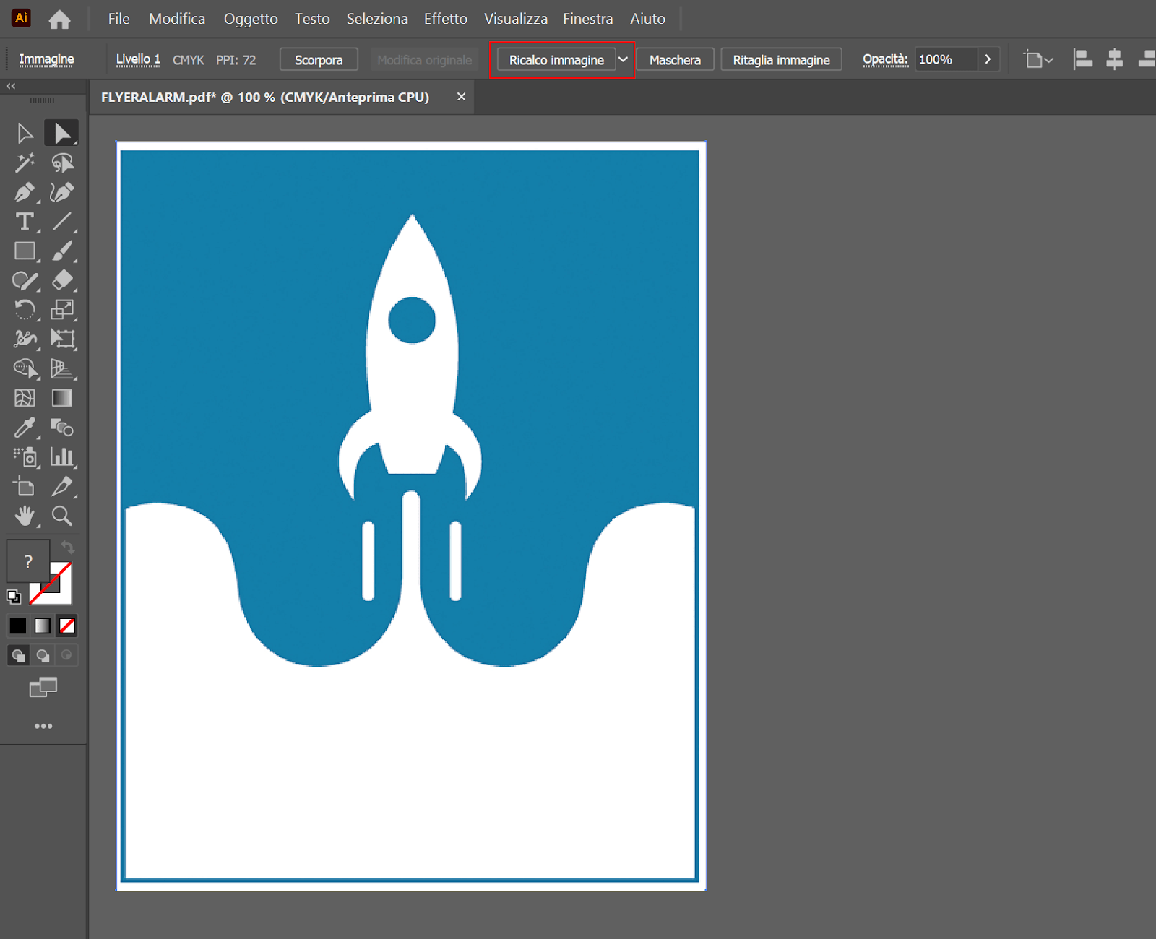The image size is (1156, 939).
Task: Apply a mask with the Maschera button
Action: coord(675,59)
